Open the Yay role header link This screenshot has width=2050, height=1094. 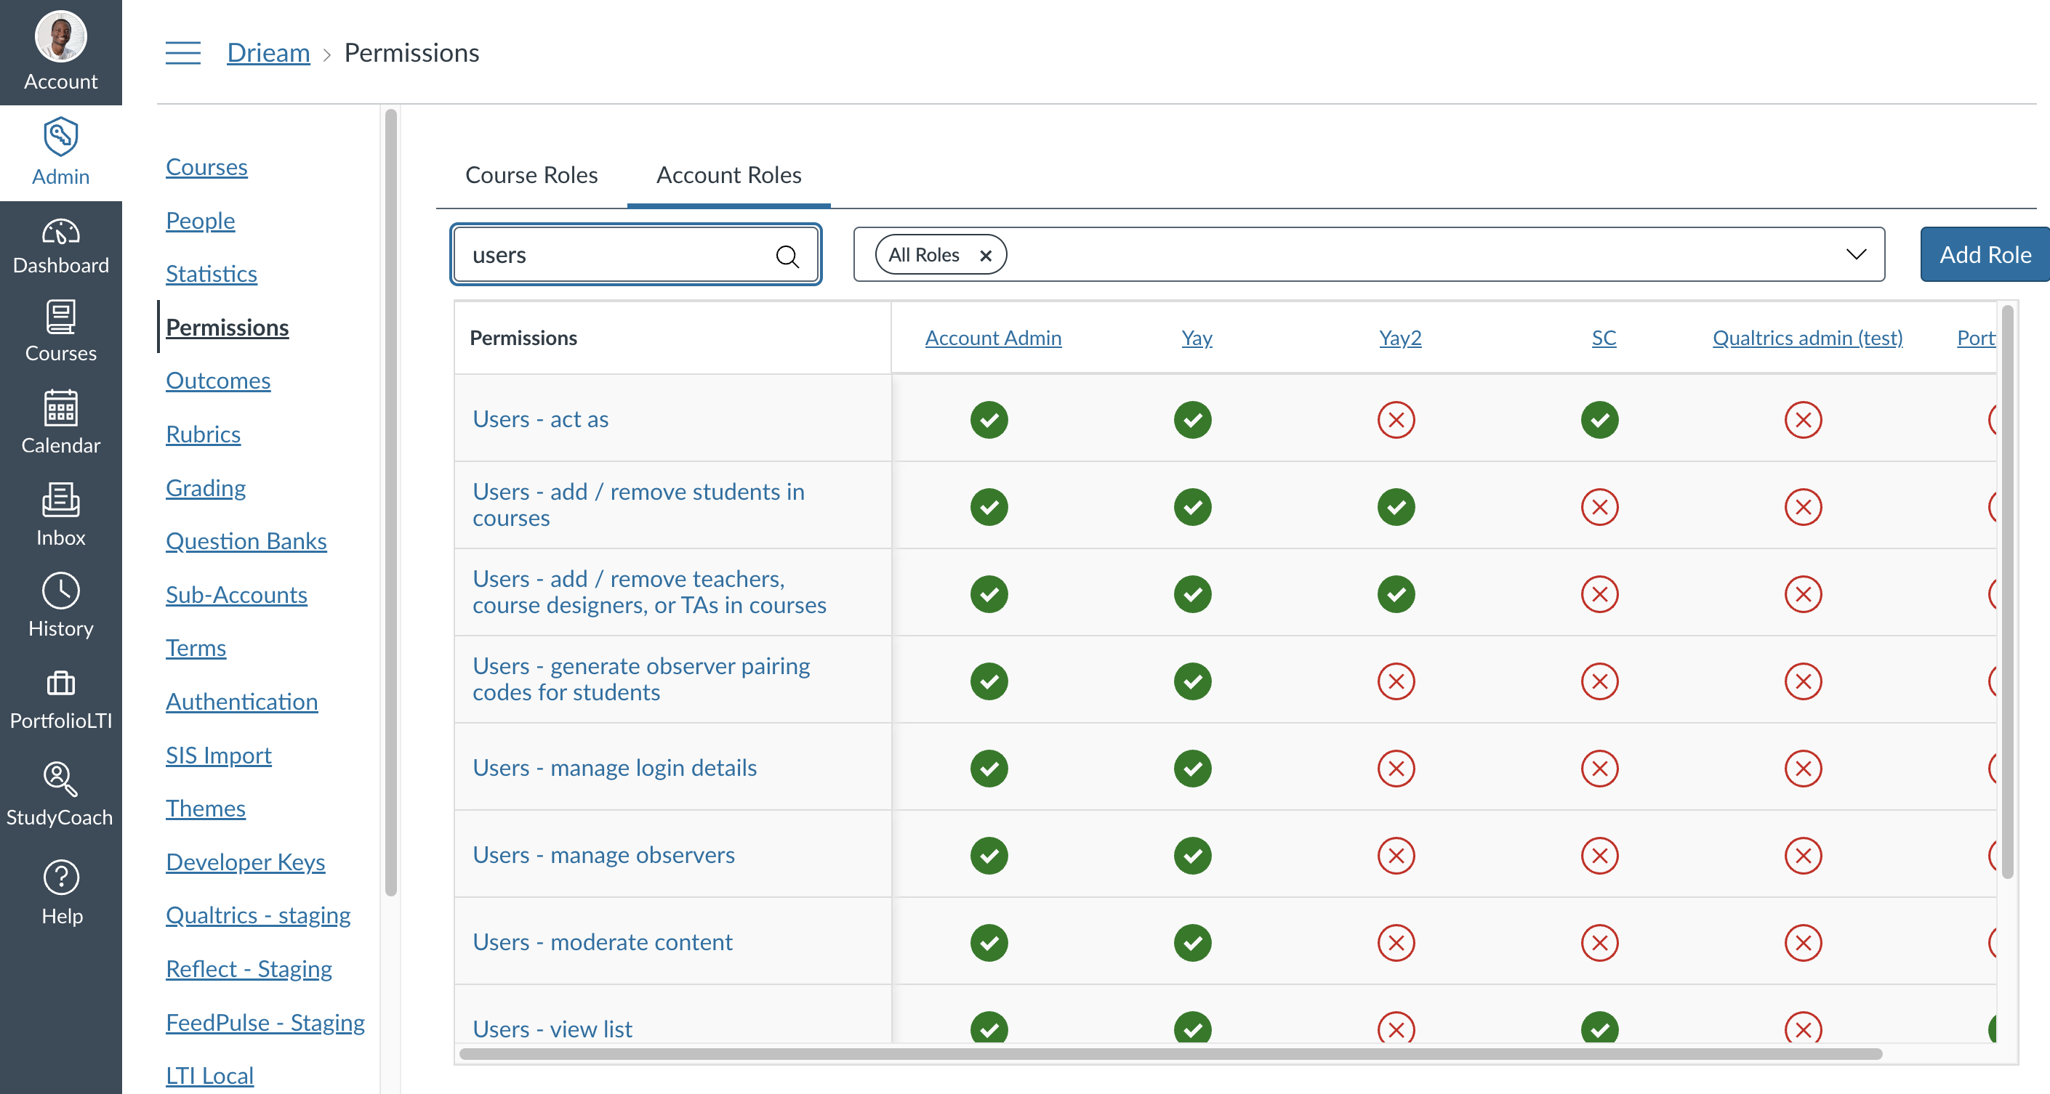tap(1197, 338)
